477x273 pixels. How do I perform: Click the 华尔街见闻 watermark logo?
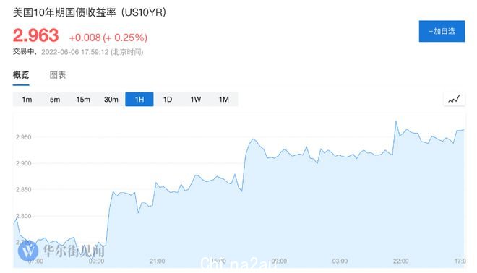pyautogui.click(x=61, y=251)
